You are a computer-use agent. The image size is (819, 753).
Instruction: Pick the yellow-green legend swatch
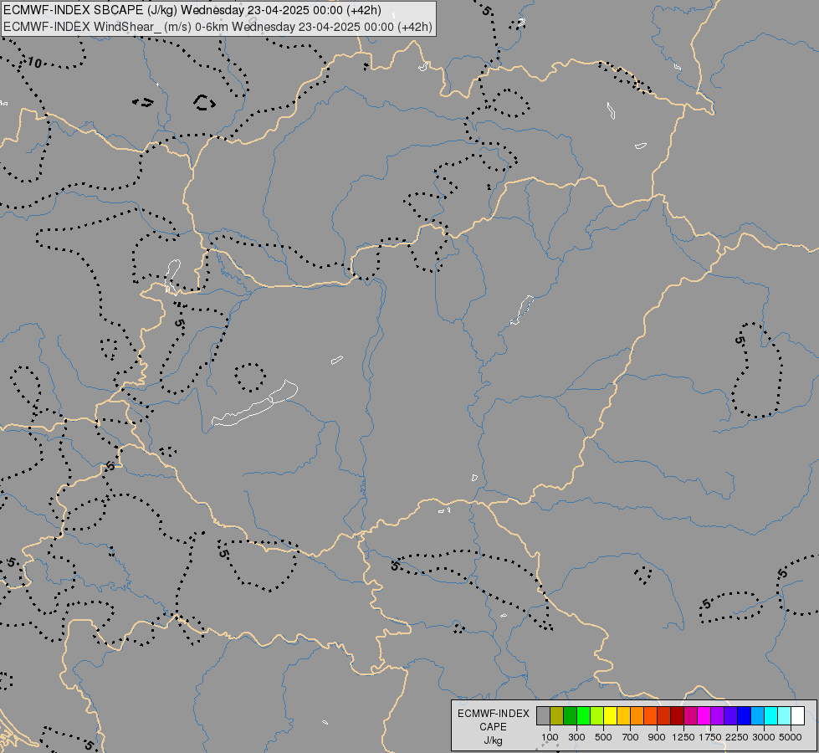[x=597, y=715]
